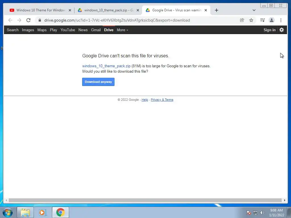Click the scrollbar left arrow
Screen dimensions: 291x218
[6, 200]
